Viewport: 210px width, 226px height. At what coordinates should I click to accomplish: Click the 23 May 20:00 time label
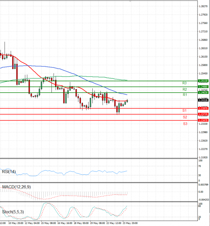coord(130,223)
